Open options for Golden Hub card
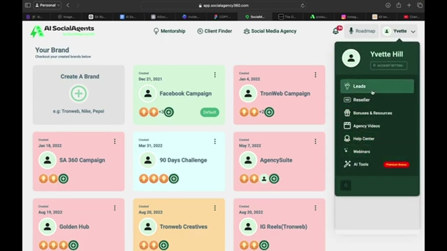The width and height of the screenshot is (447, 251). click(115, 208)
